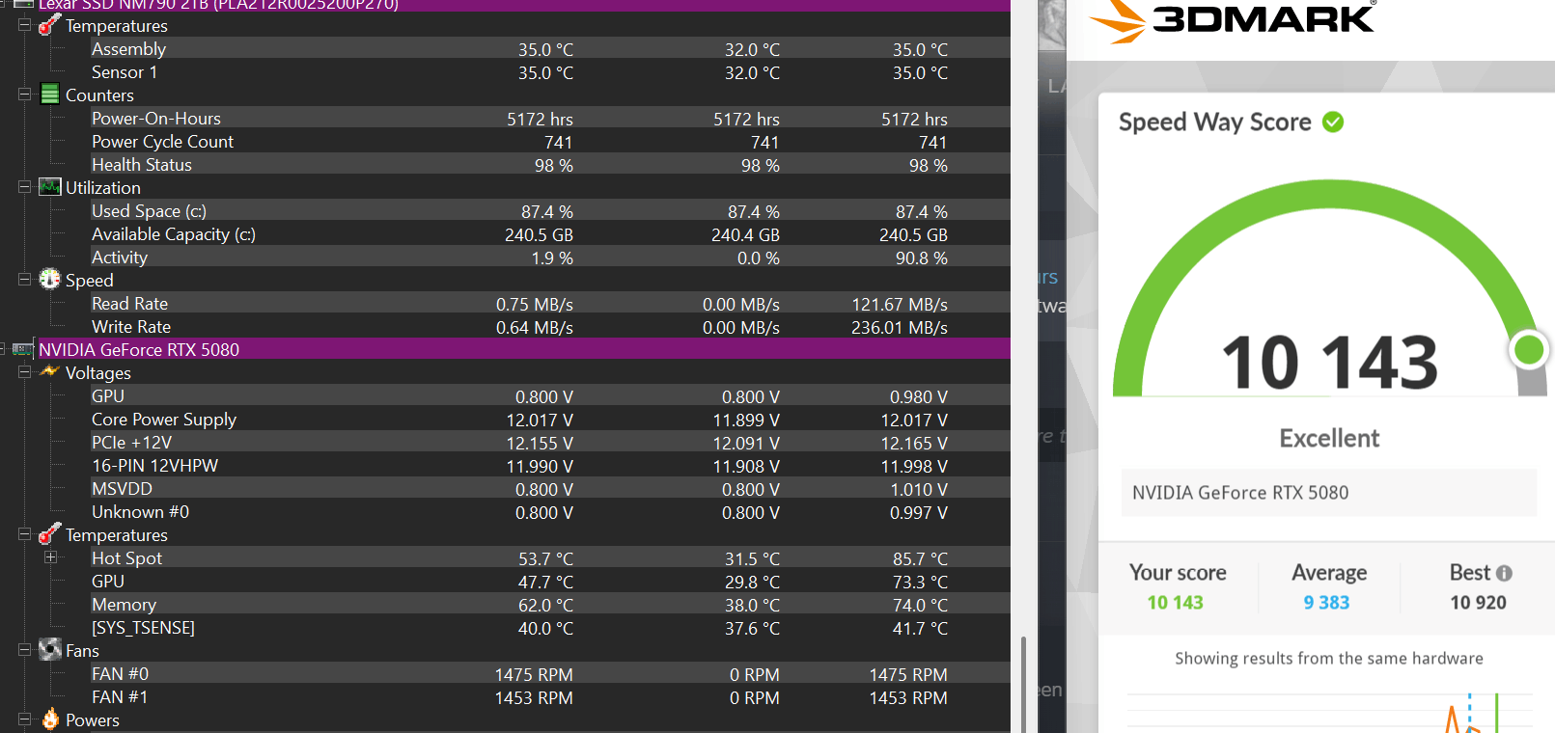Click the thermometer icon for RTX 5080 Temperatures
1555x733 pixels.
point(50,533)
